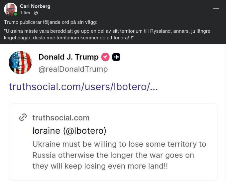Click the Donald J. Trump display name
This screenshot has width=226, height=182.
pyautogui.click(x=68, y=57)
